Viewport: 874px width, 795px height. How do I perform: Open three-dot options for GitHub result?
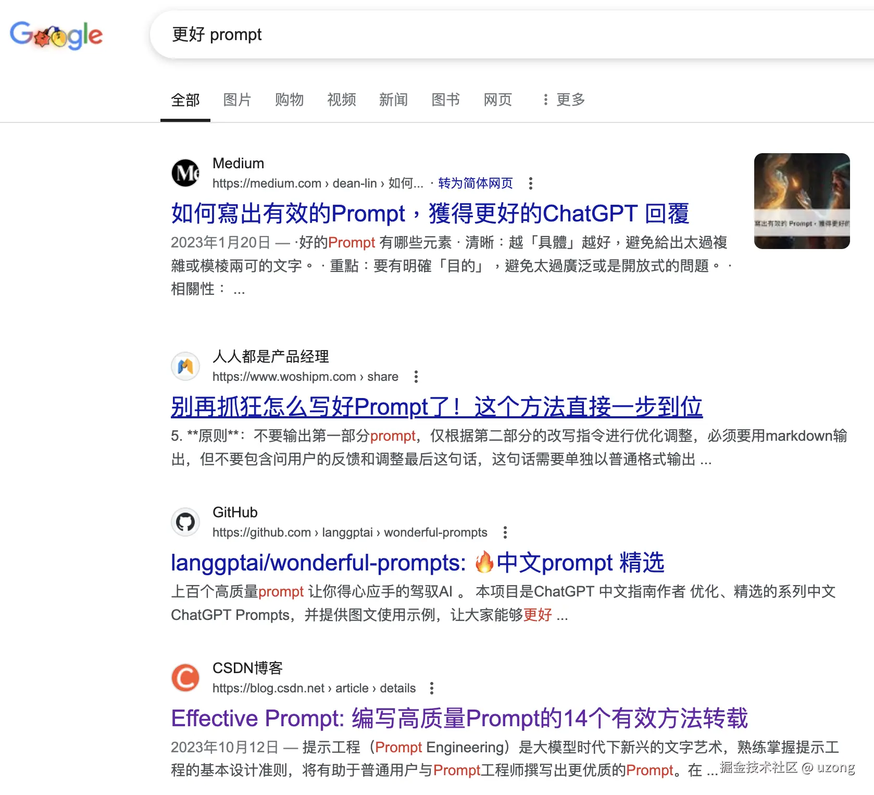click(505, 532)
